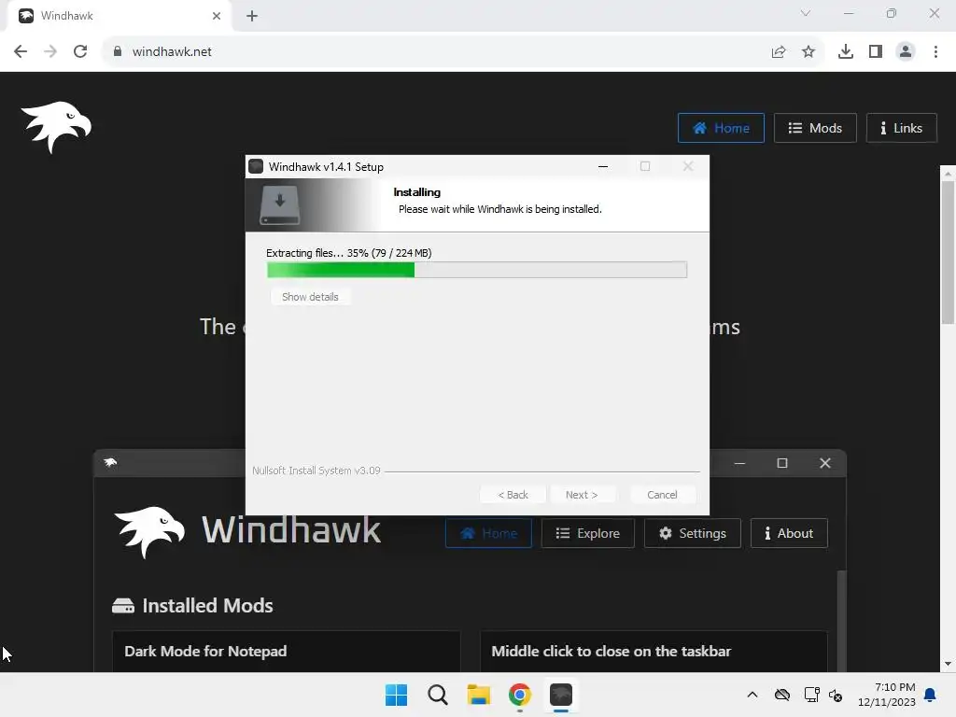Click the installer progress bar
Image resolution: width=956 pixels, height=717 pixels.
tap(477, 270)
